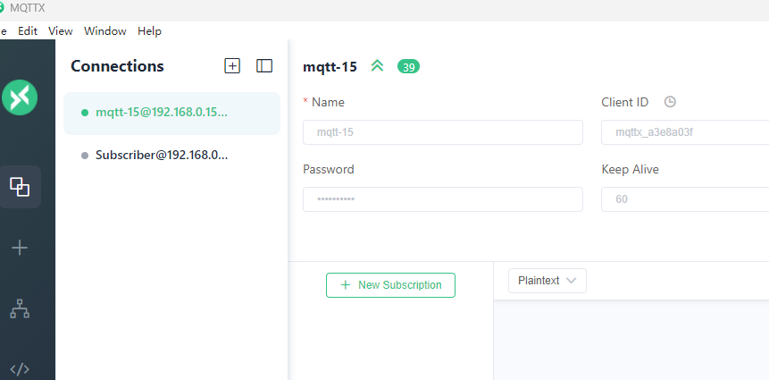This screenshot has height=380, width=769.
Task: Click the plus icon in the left sidebar
Action: (20, 248)
